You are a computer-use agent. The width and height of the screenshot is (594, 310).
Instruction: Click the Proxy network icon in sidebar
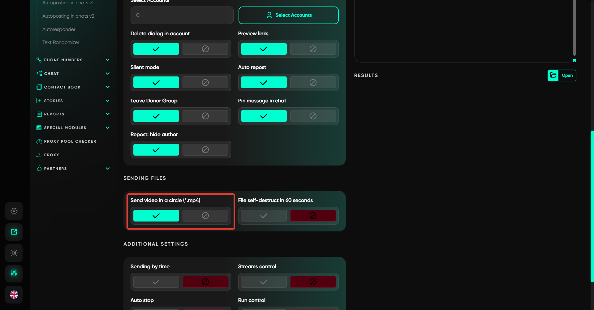39,155
